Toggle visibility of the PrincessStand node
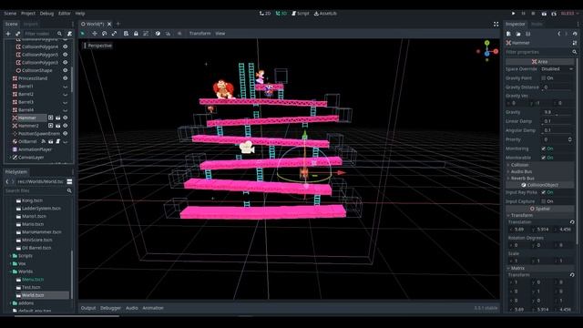 coord(66,78)
